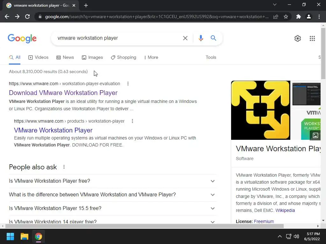The width and height of the screenshot is (326, 244).
Task: Open the network status tray icon
Action: click(x=288, y=236)
